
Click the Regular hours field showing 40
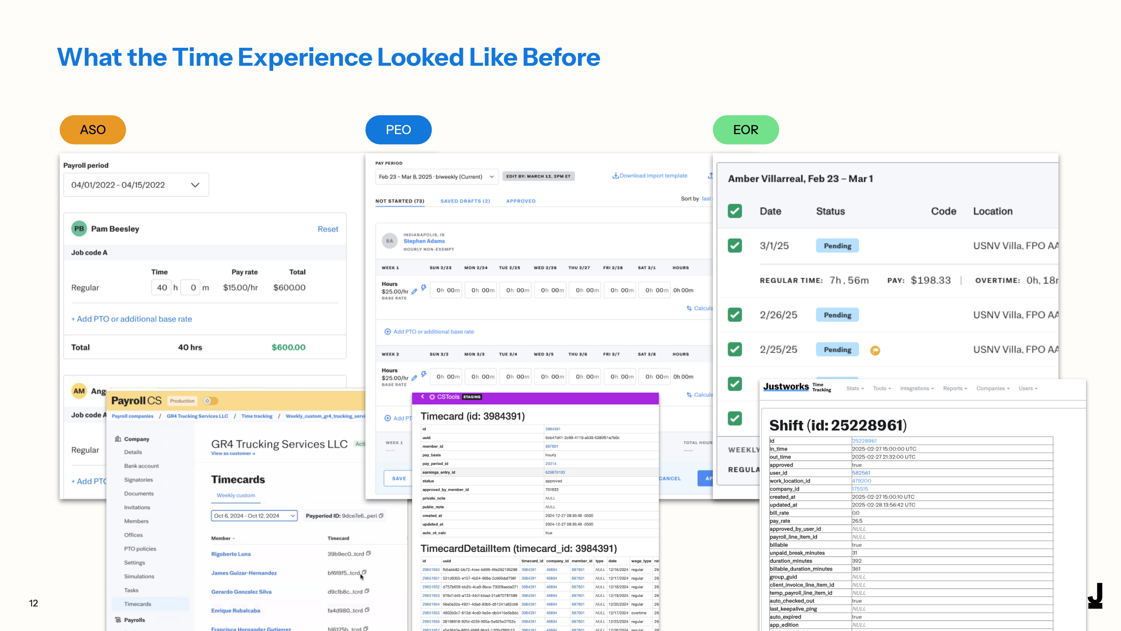click(x=162, y=287)
